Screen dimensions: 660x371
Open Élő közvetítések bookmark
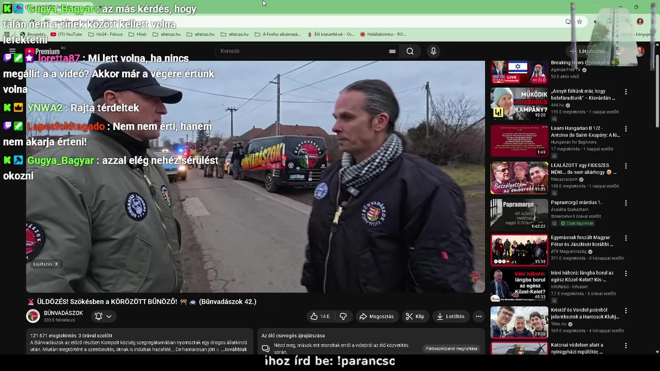[x=331, y=35]
